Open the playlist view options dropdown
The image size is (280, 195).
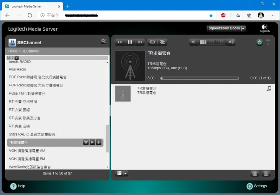(121, 173)
